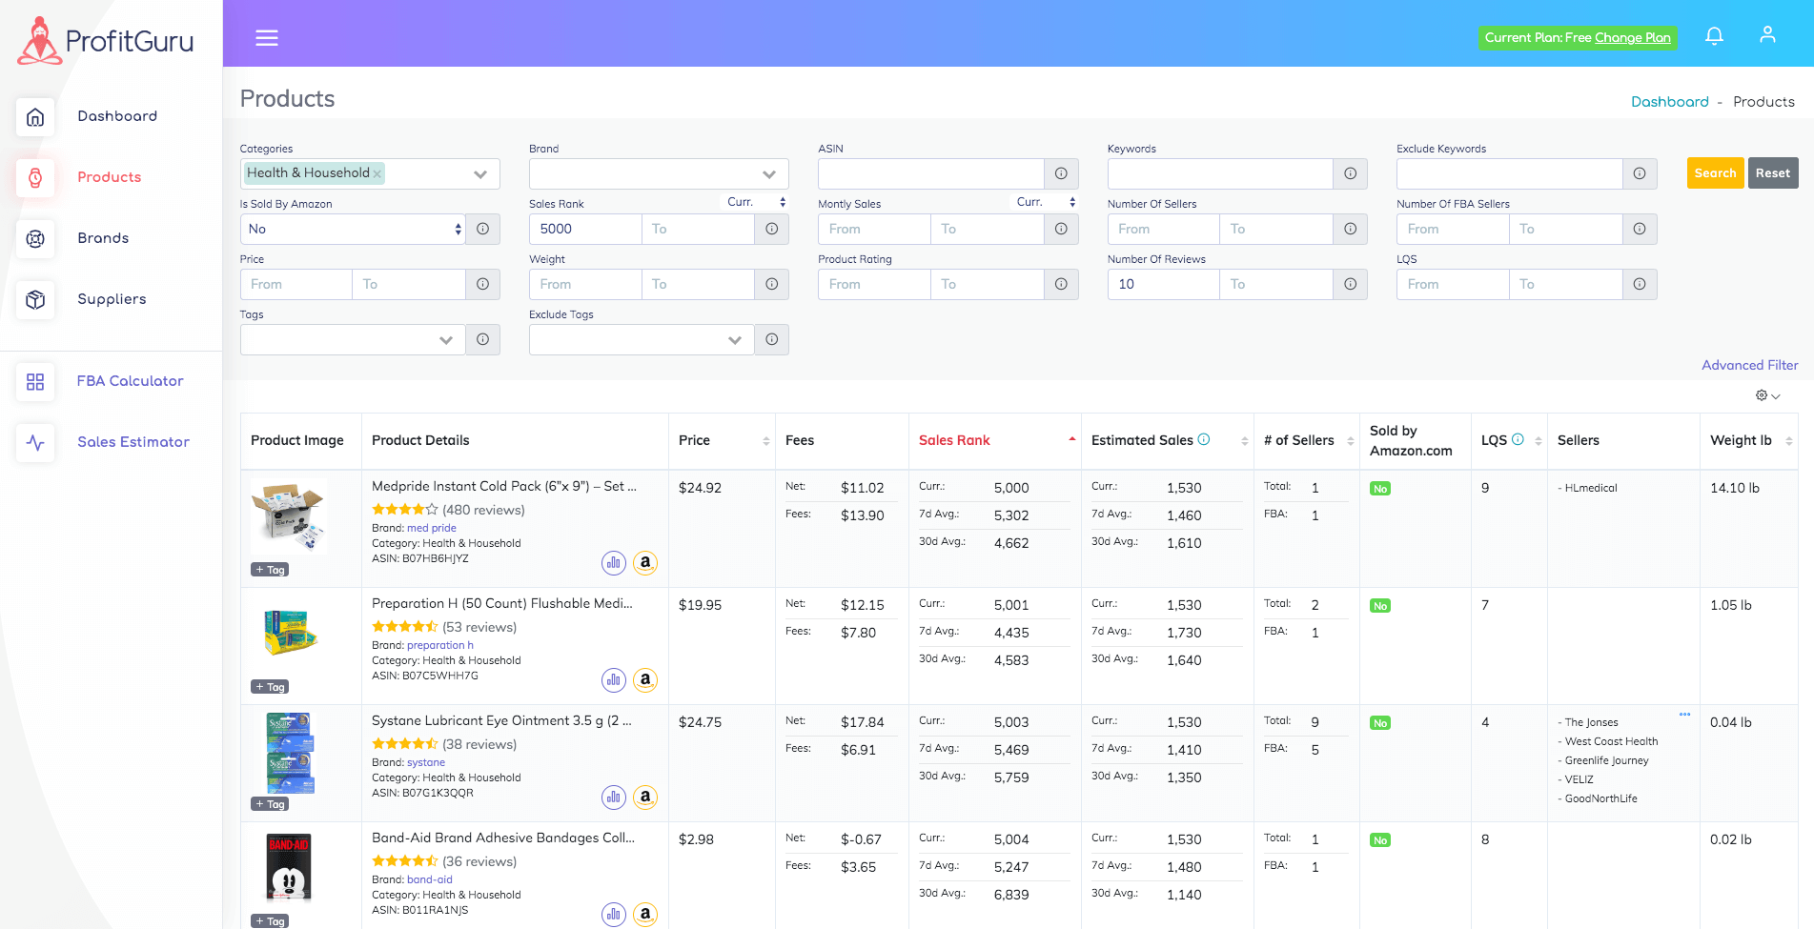Open Suppliers page in sidebar
Viewport: 1814px width, 929px height.
(112, 299)
